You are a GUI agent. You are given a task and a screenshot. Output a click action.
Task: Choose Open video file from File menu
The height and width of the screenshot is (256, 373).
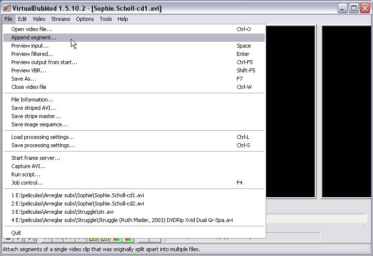32,29
